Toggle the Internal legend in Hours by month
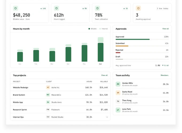The image size is (182, 133). [x=103, y=29]
